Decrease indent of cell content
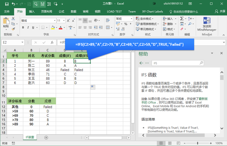The width and height of the screenshot is (227, 146). tap(96, 27)
